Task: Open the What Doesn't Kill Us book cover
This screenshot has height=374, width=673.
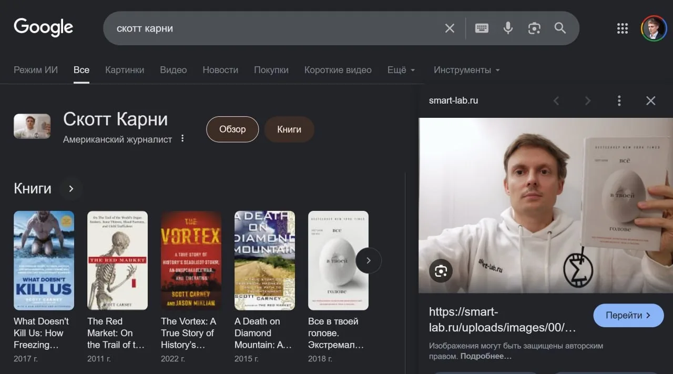Action: click(44, 260)
